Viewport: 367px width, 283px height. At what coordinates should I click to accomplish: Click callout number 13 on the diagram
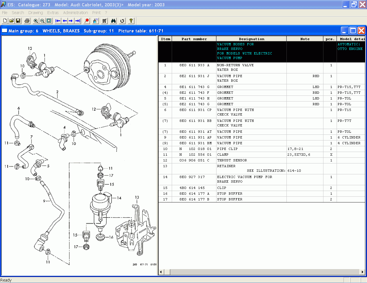(x=137, y=197)
